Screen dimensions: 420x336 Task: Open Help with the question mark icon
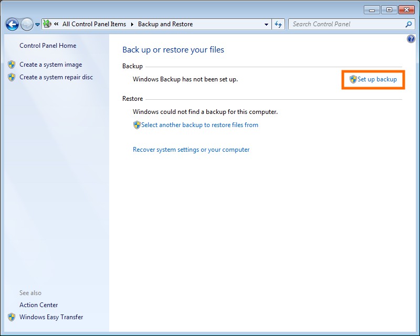411,39
